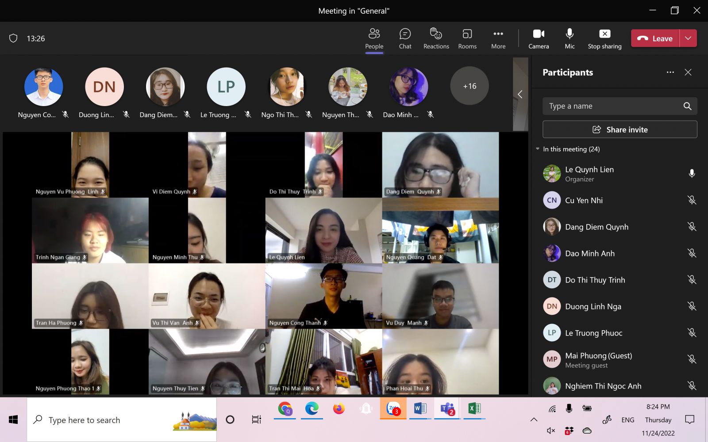This screenshot has height=442, width=708.
Task: Mute the Mic in toolbar
Action: tap(569, 38)
